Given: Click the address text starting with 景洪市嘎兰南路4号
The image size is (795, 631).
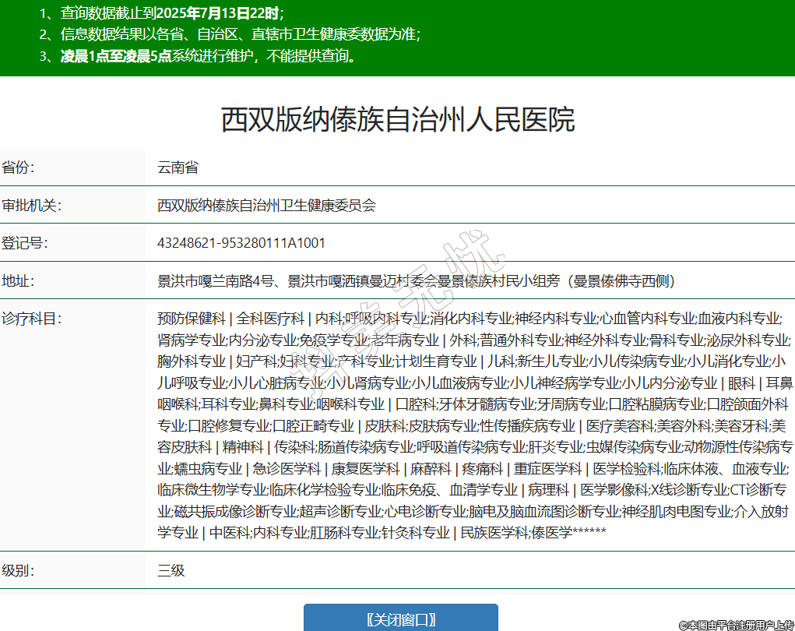Looking at the screenshot, I should point(415,281).
